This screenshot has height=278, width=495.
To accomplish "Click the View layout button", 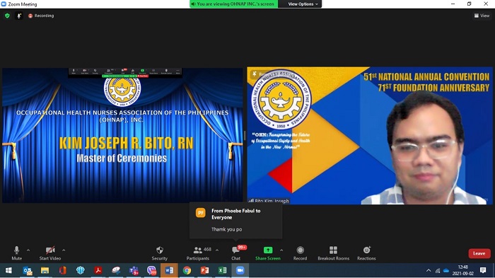I will [x=482, y=16].
